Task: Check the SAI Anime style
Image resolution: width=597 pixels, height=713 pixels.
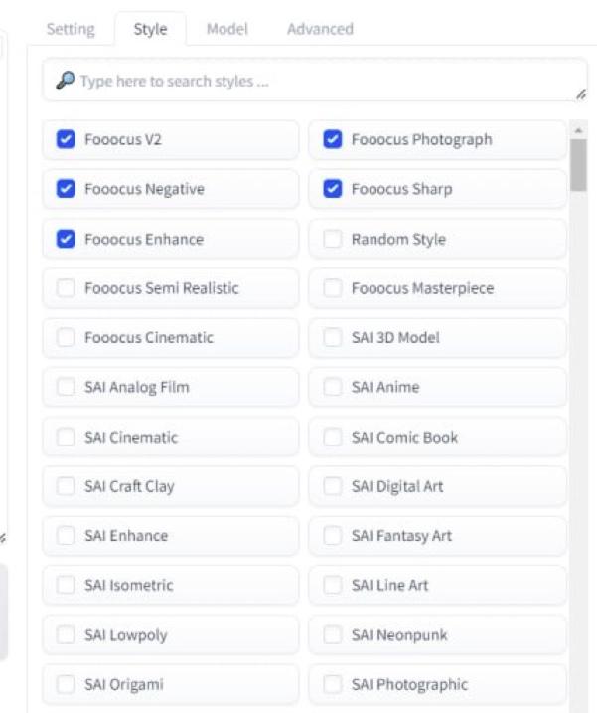Action: coord(333,387)
